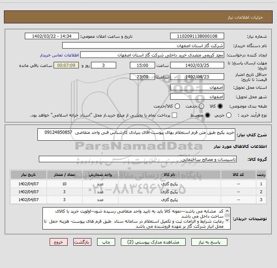The height and width of the screenshot is (268, 277).
Task: Click scroll-down arrow in buyer notes box
Action: pos(227,220)
